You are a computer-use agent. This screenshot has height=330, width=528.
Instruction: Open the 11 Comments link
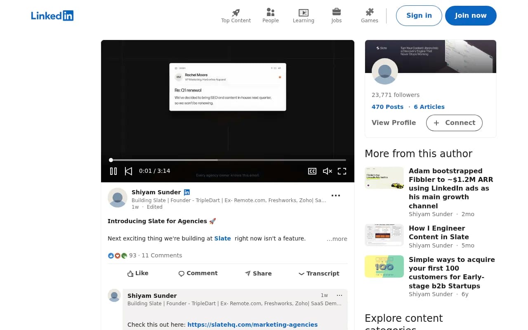point(162,255)
